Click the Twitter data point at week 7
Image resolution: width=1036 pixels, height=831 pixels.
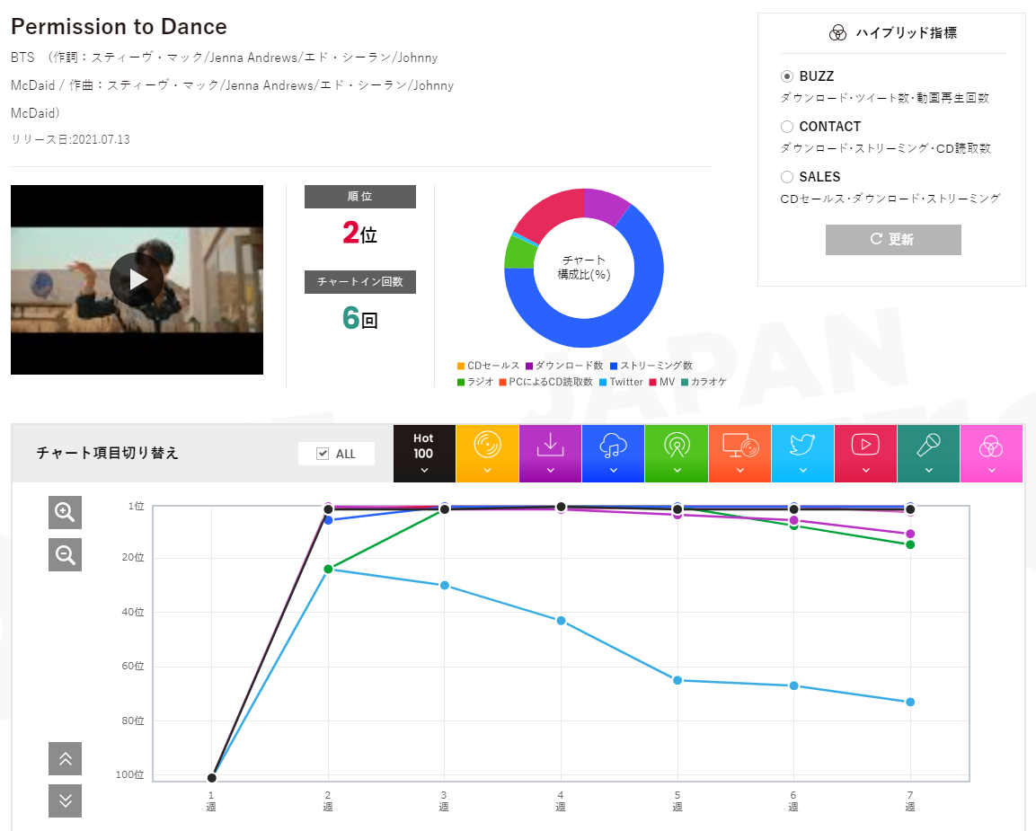click(x=910, y=702)
